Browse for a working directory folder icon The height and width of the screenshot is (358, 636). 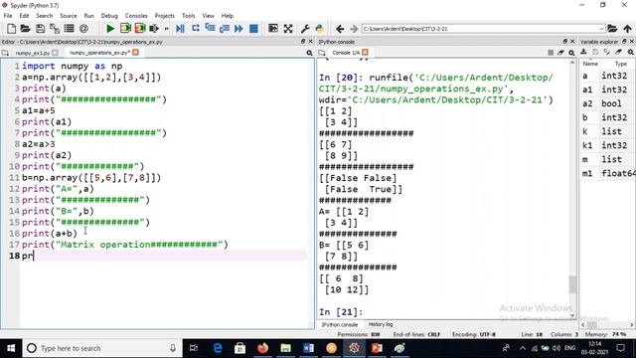[612, 29]
